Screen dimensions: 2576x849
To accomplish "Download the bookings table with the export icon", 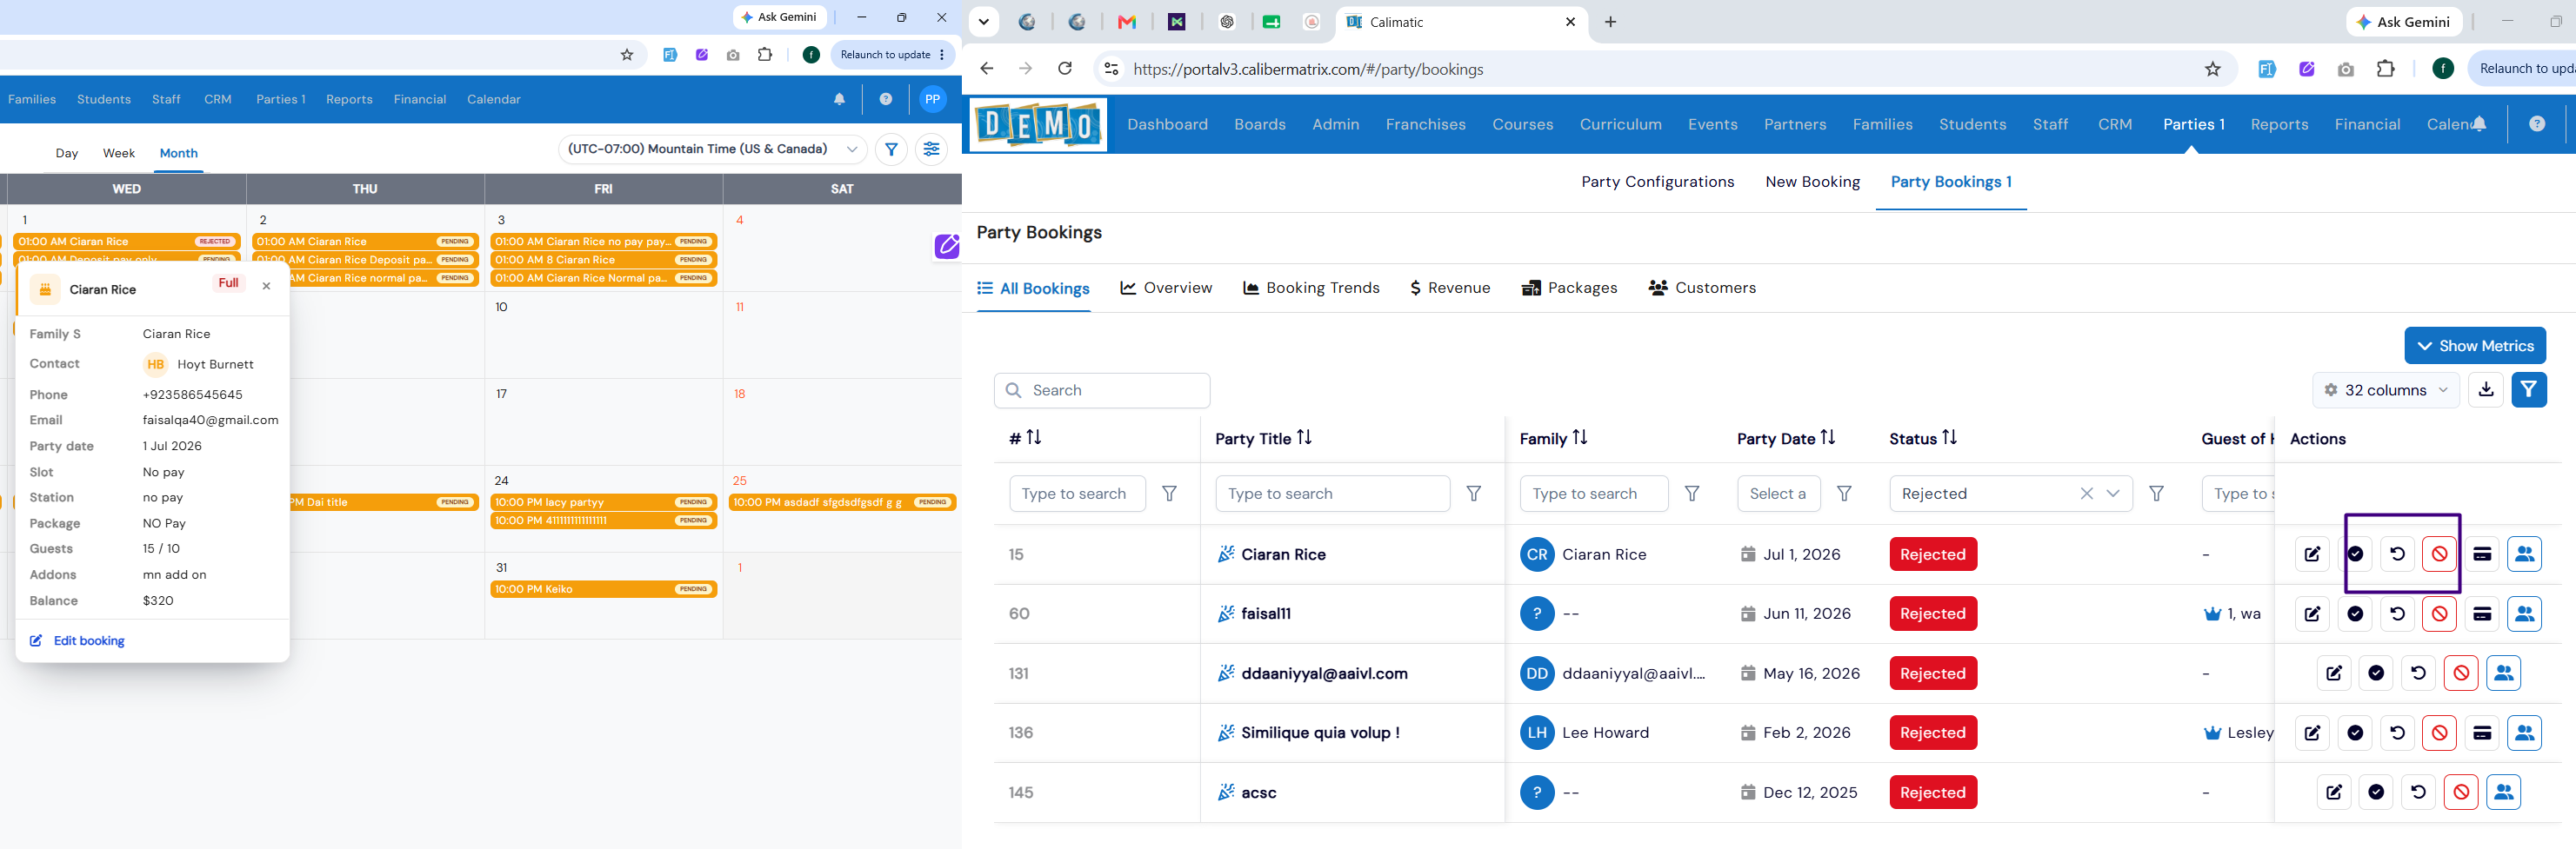I will [x=2486, y=389].
